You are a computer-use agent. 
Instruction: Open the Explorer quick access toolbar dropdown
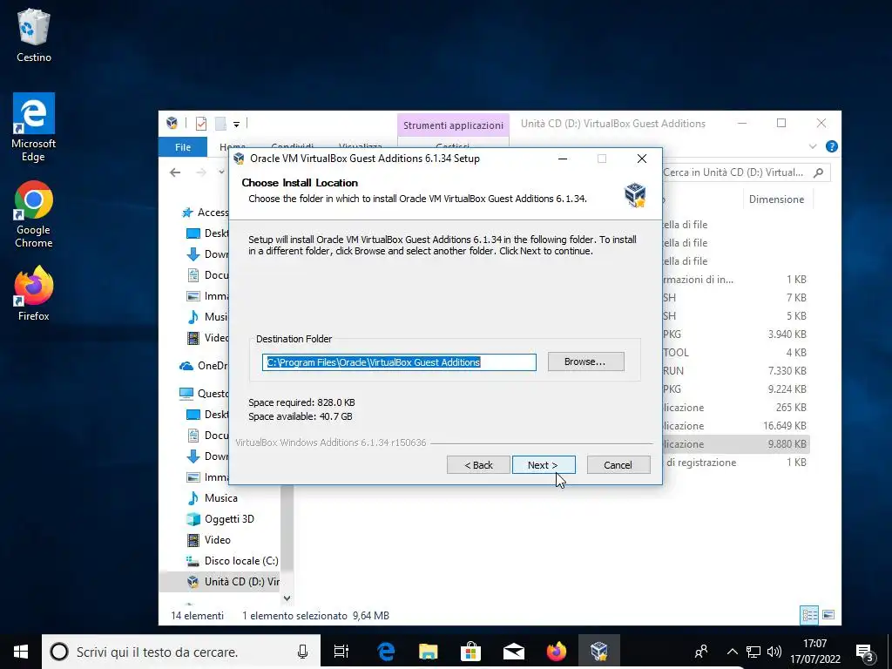click(x=236, y=124)
